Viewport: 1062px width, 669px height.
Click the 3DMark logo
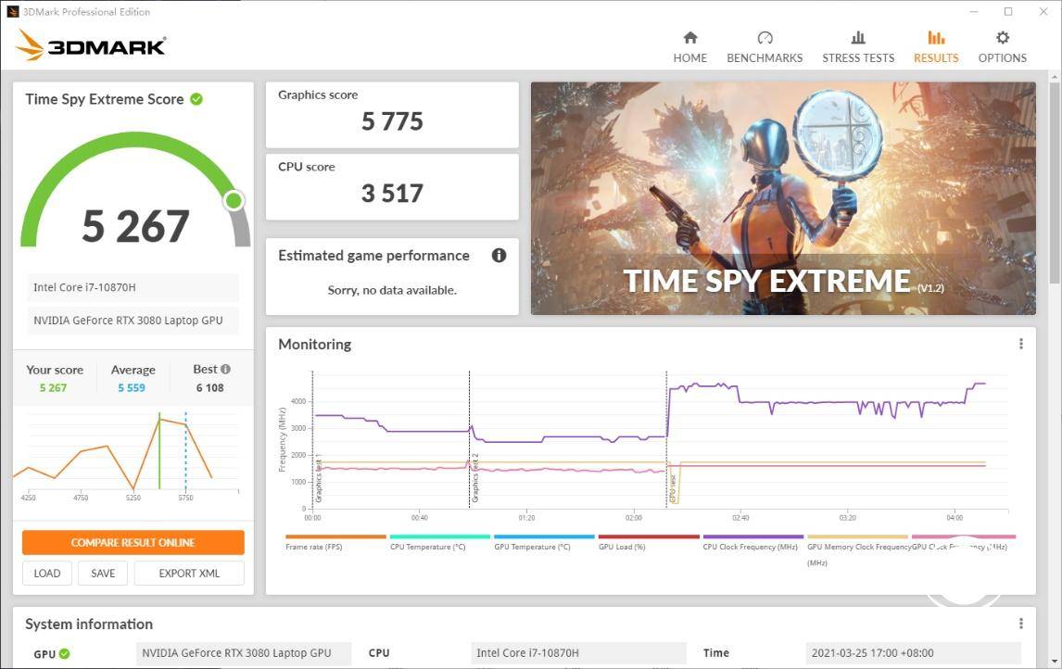click(x=92, y=45)
